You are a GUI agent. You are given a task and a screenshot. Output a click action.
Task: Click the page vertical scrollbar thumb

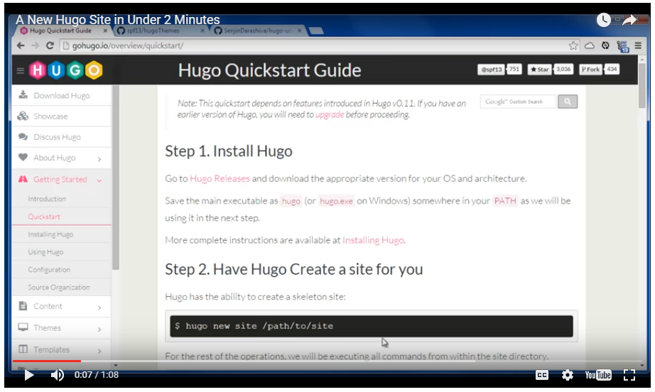642,86
